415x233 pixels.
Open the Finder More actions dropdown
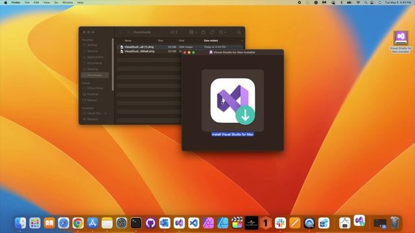[x=222, y=32]
